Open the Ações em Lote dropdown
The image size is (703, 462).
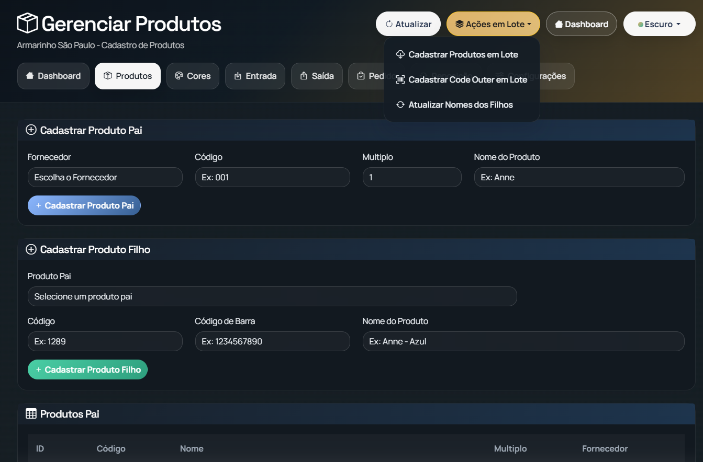[493, 24]
